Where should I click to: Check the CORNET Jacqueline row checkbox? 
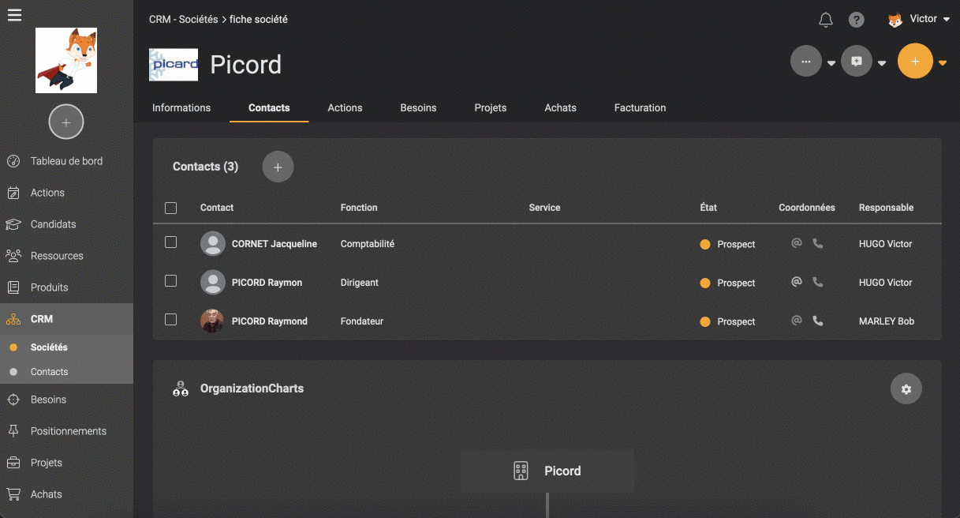click(x=170, y=242)
